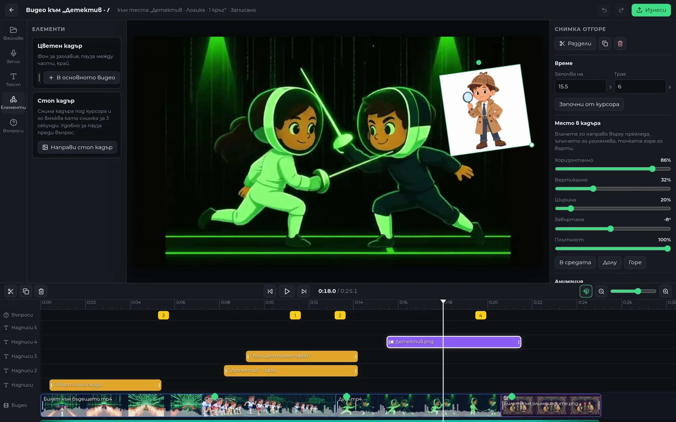Select question marker 4 on timeline
The height and width of the screenshot is (422, 676).
point(480,315)
